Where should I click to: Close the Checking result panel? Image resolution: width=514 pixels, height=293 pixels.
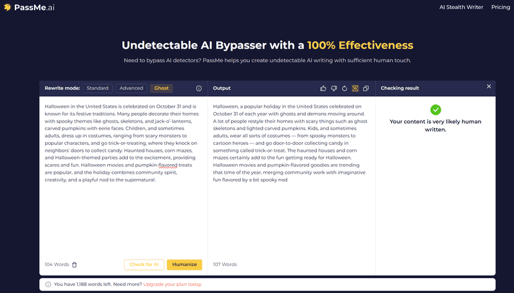(x=489, y=87)
